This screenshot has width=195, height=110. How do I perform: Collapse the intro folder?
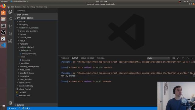[36, 57]
